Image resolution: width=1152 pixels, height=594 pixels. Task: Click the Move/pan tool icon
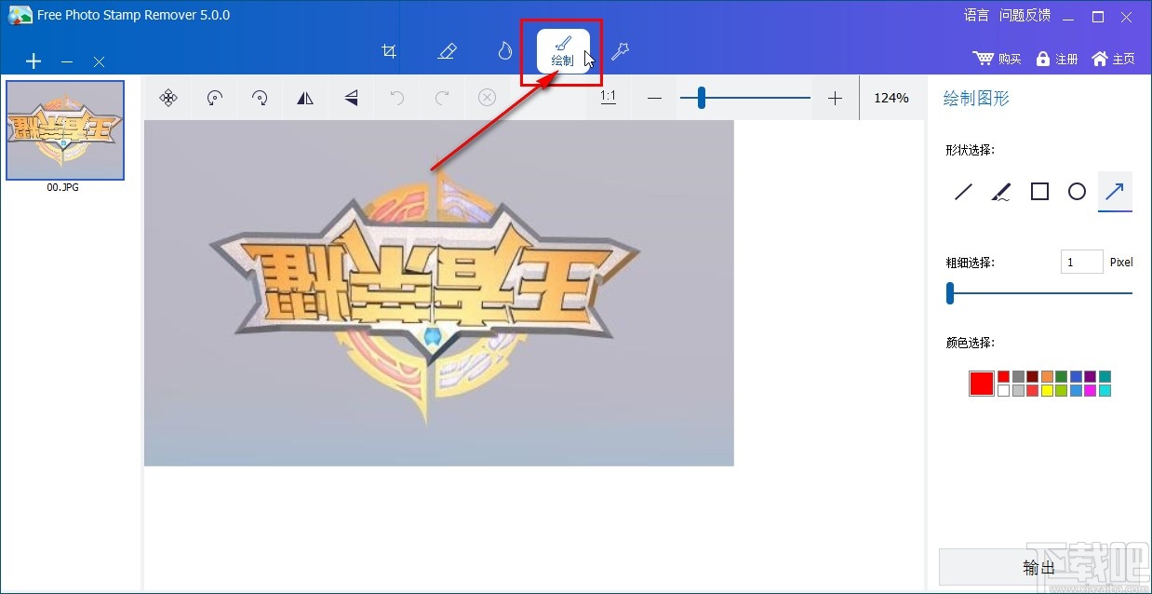(168, 97)
